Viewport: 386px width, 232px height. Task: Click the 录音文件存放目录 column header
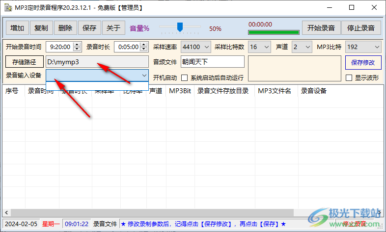tap(224, 91)
